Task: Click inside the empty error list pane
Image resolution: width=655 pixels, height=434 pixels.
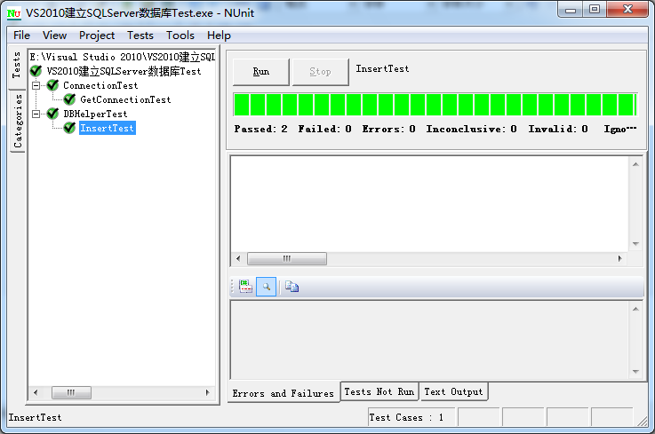Action: click(x=429, y=203)
